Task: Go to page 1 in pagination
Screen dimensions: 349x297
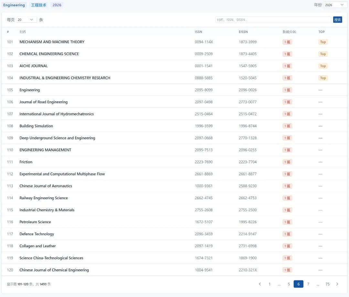Action: pos(270,284)
